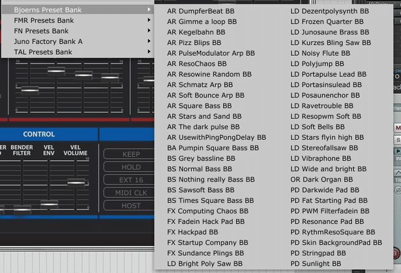Image resolution: width=401 pixels, height=273 pixels.
Task: Load LD Portapulse Lead BB
Action: (x=329, y=74)
